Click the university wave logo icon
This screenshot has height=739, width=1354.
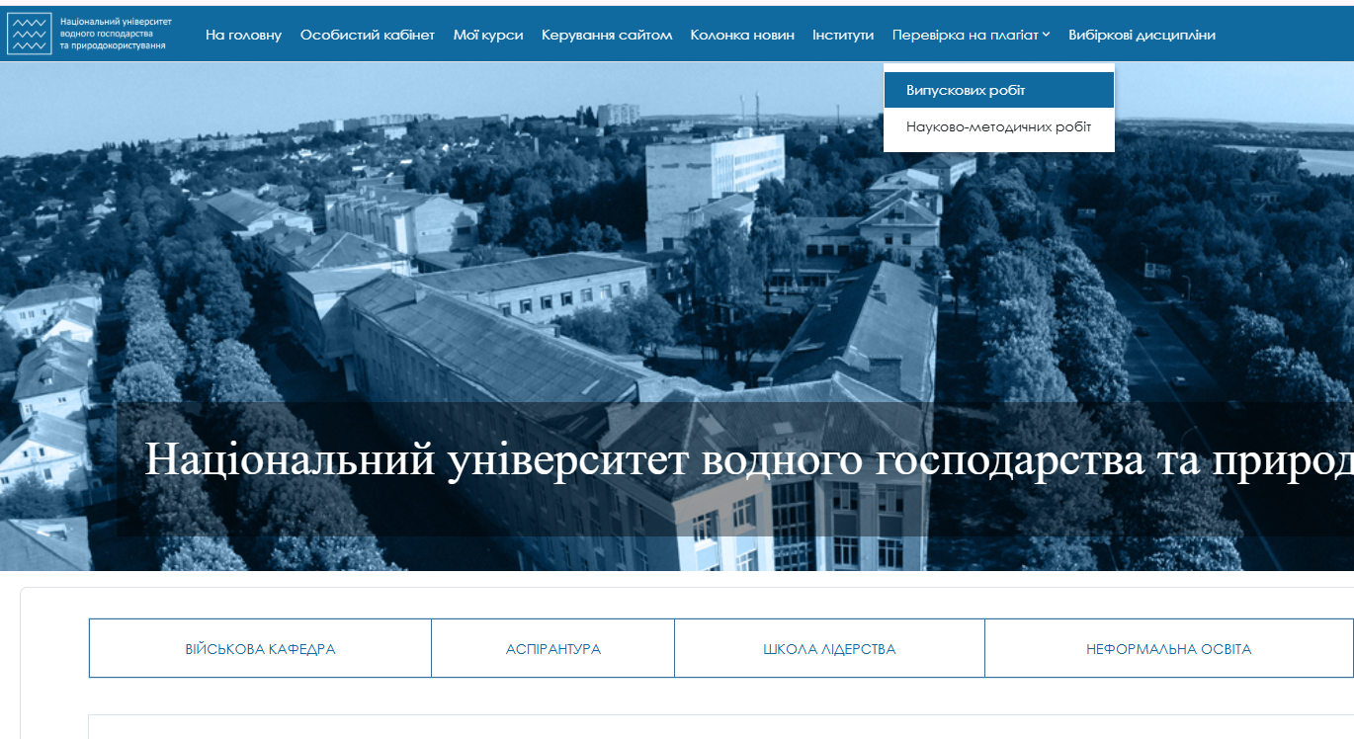point(28,35)
